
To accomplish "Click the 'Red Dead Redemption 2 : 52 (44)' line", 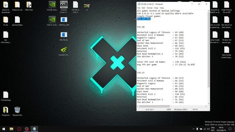I will (160, 54).
